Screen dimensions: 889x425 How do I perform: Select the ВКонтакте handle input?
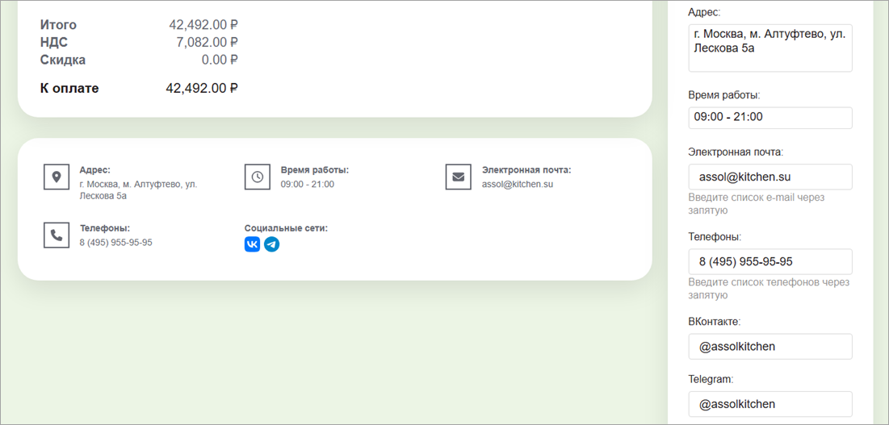point(769,347)
